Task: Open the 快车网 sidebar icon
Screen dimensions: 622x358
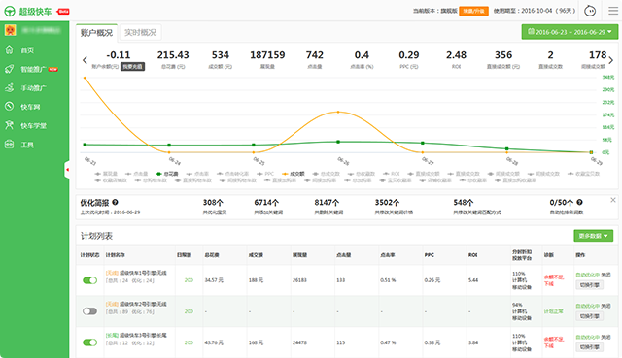Action: tap(9, 106)
